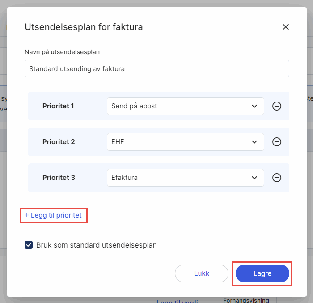
Task: Remove Prioritet 3 with minus icon
Action: point(277,178)
